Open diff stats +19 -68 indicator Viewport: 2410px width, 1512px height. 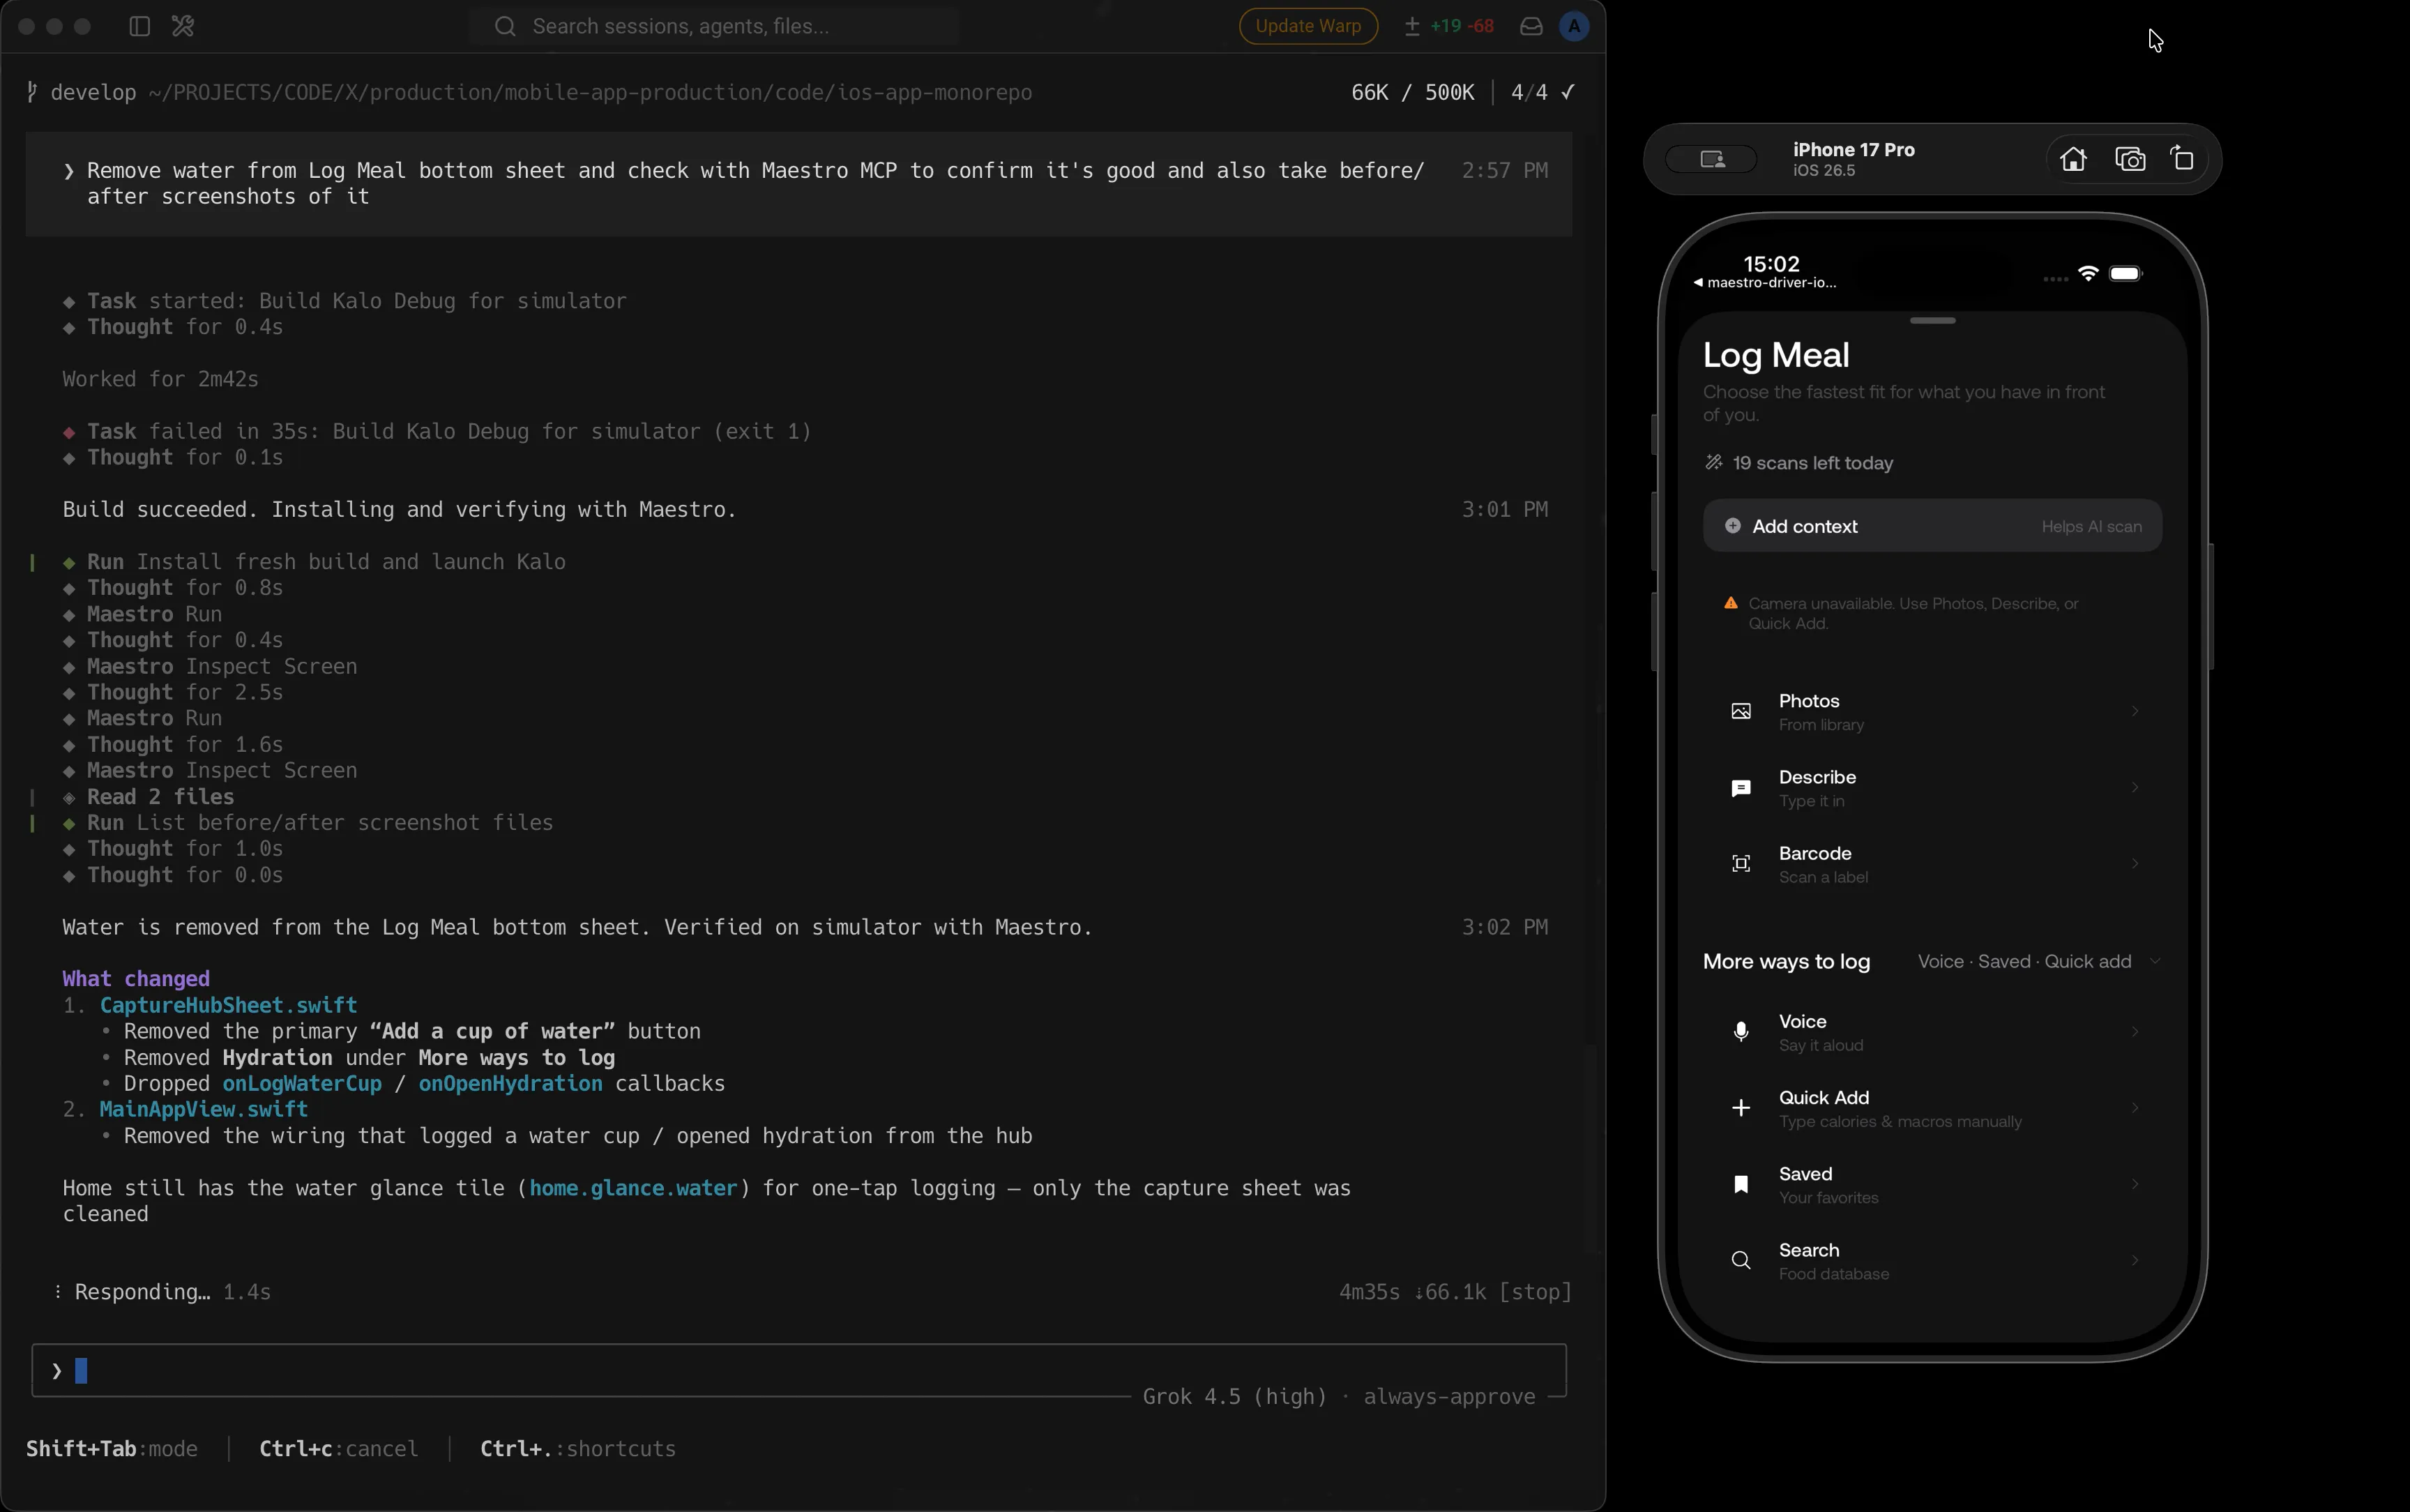point(1449,27)
